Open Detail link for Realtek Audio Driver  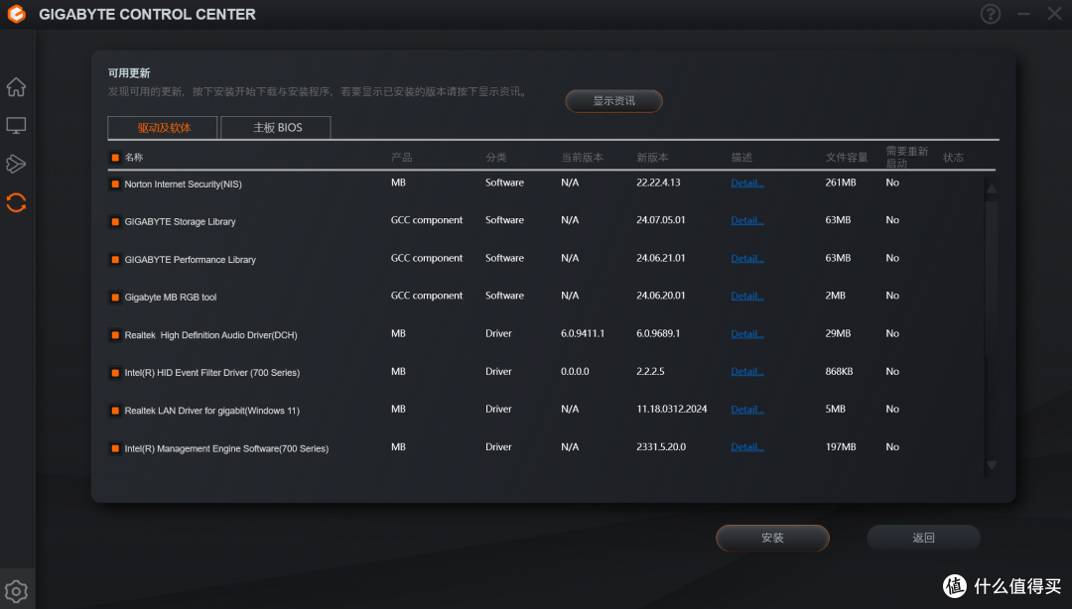pos(747,334)
